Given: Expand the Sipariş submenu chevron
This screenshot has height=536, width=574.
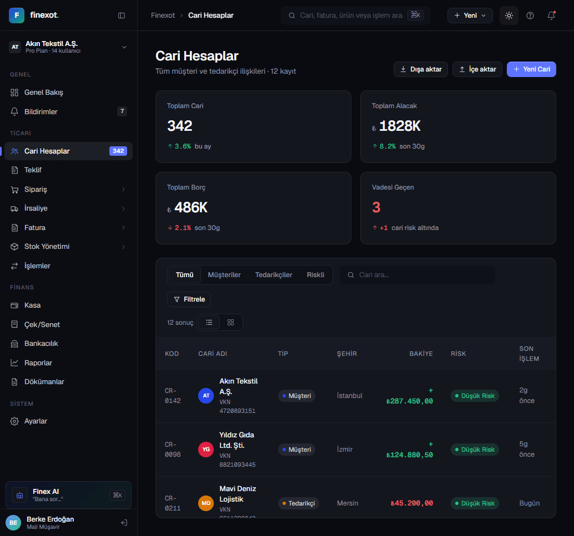Looking at the screenshot, I should pos(123,190).
